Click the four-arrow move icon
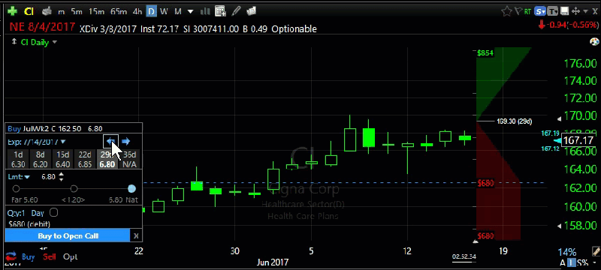 (x=575, y=11)
